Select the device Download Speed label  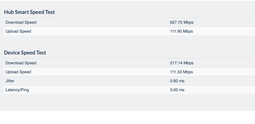21,63
